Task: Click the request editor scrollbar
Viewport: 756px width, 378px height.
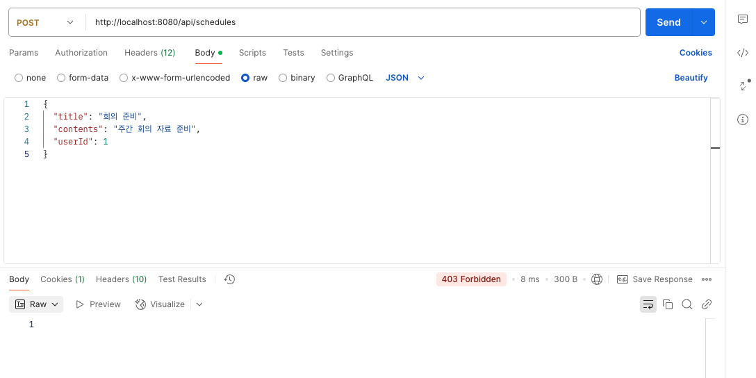Action: (x=716, y=181)
